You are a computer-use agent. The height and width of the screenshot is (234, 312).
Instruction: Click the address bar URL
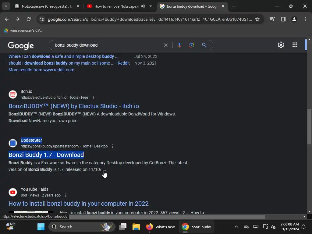pos(150,19)
